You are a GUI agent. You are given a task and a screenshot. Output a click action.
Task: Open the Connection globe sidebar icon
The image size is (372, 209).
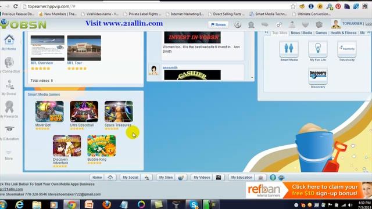pos(9,62)
